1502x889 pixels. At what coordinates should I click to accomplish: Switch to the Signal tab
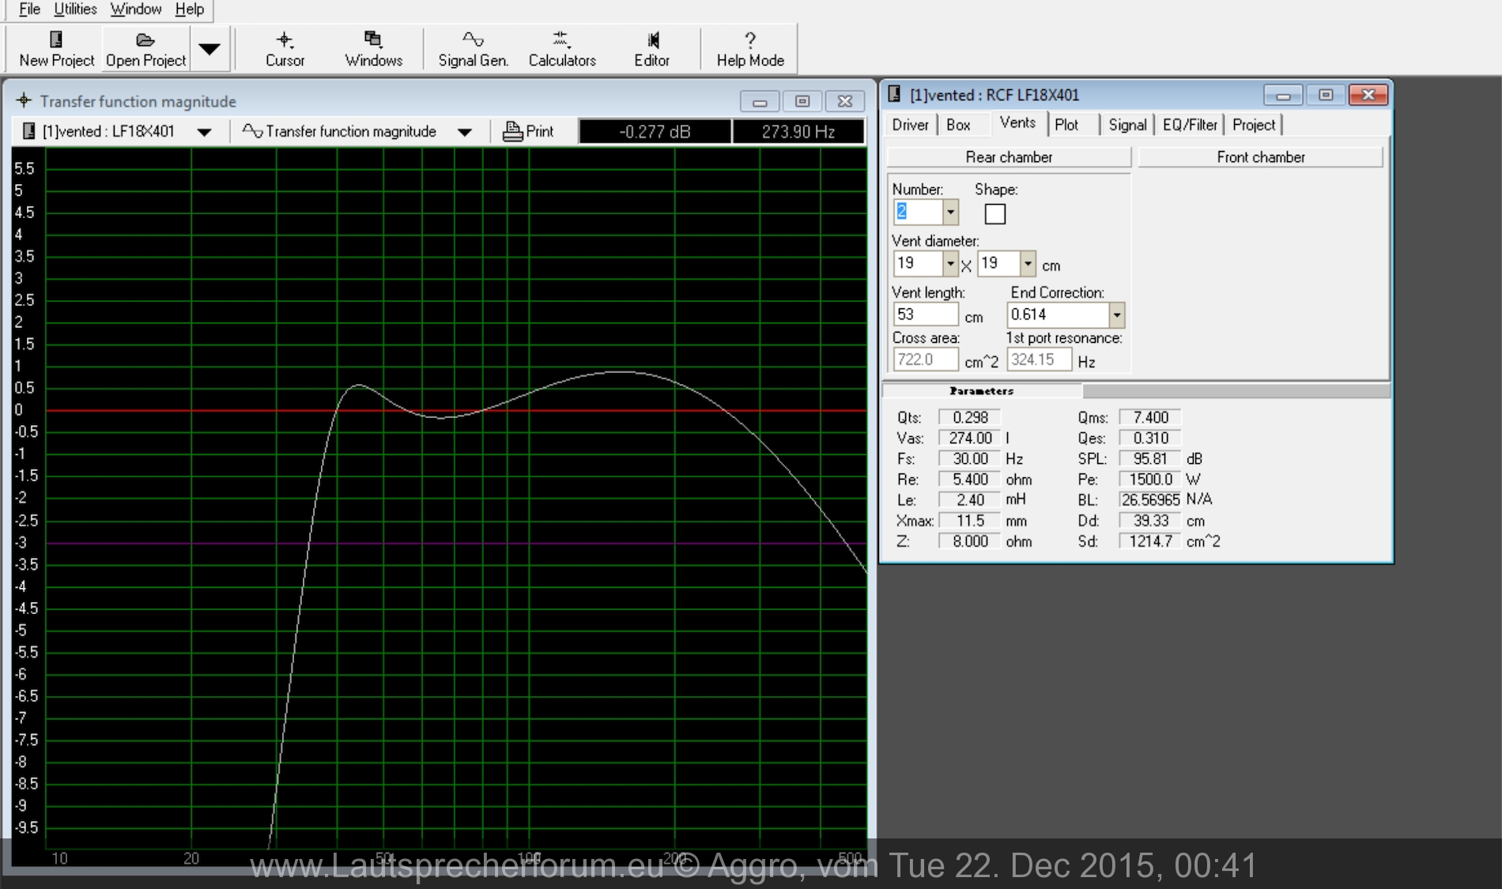click(1127, 125)
